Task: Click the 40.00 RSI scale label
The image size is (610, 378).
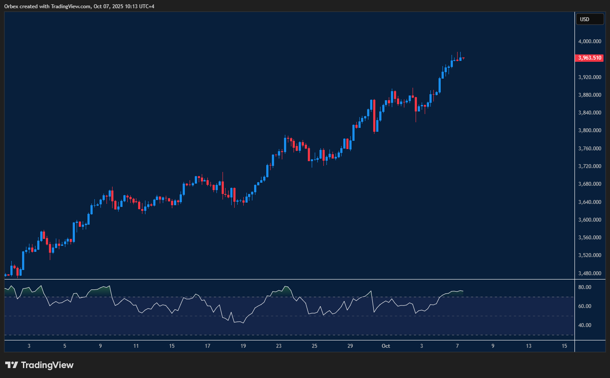Action: pyautogui.click(x=584, y=325)
